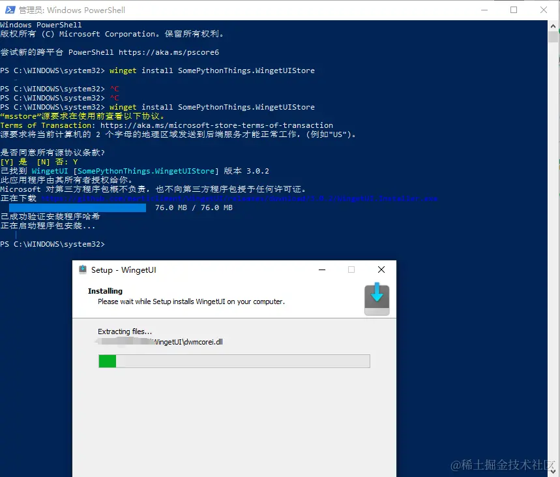Open the microsoft-store-terms-of-transaction URL
Image resolution: width=560 pixels, height=477 pixels.
pyautogui.click(x=216, y=125)
